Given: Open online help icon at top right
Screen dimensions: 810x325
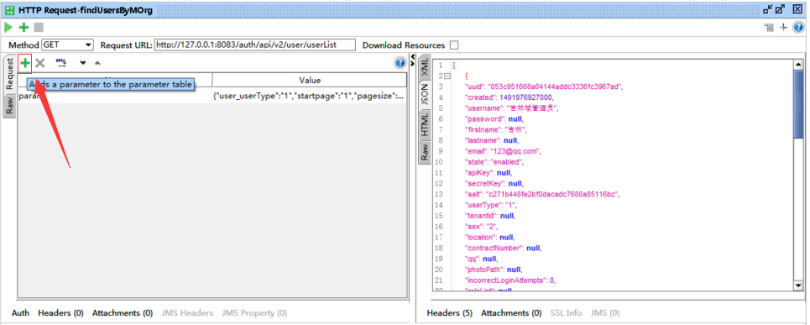Looking at the screenshot, I should [798, 28].
